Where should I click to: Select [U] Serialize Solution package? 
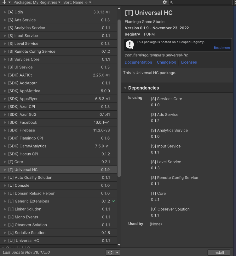click(x=59, y=233)
